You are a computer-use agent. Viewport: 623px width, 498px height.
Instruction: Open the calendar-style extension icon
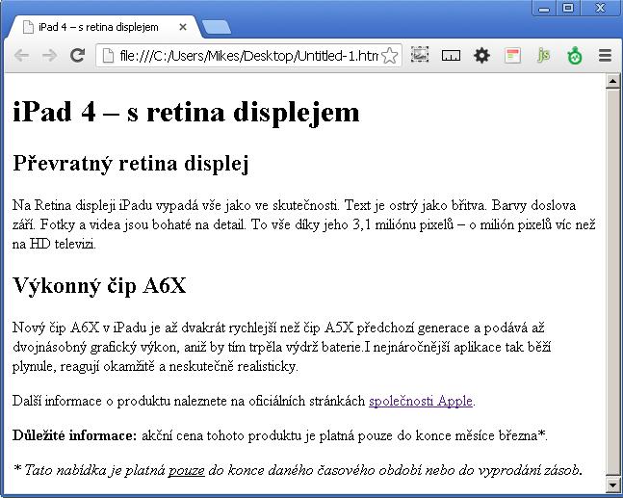tap(512, 56)
